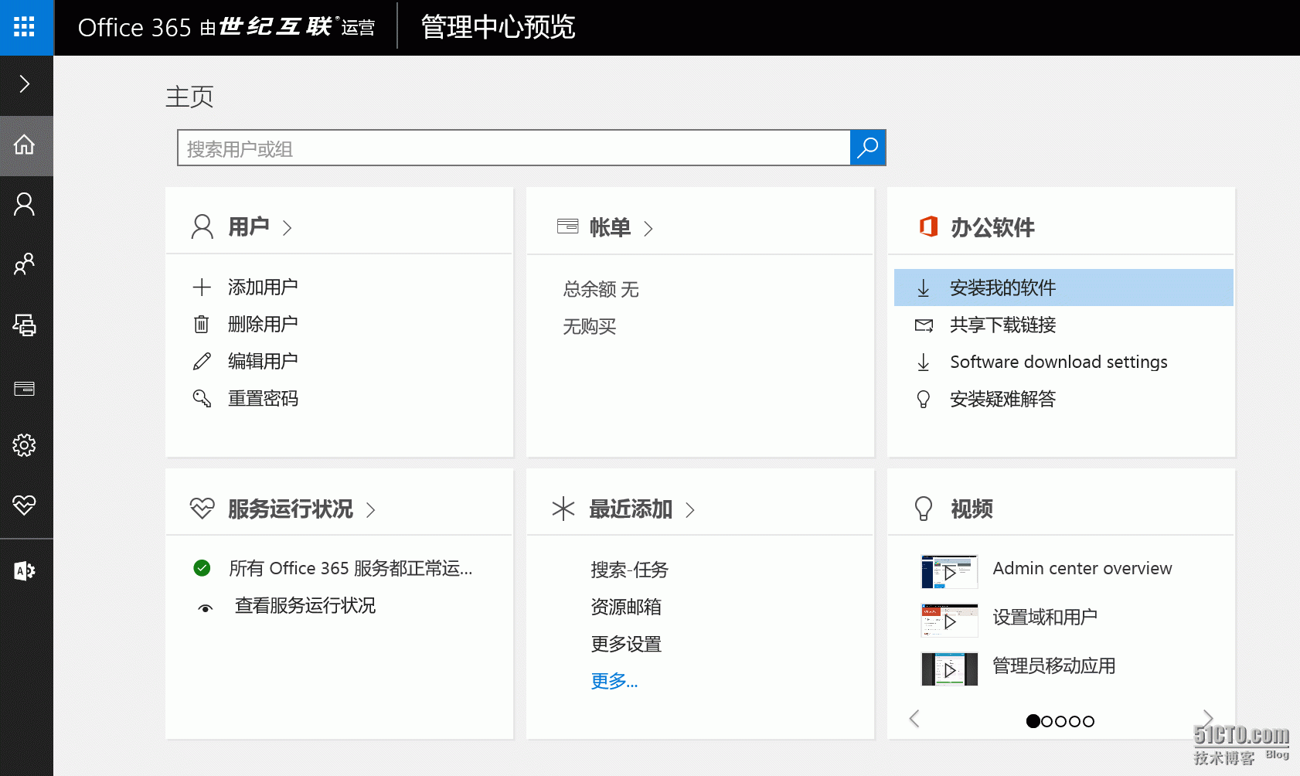Click the mail icon for 共享下载链接
Viewport: 1300px width, 776px height.
pos(924,325)
